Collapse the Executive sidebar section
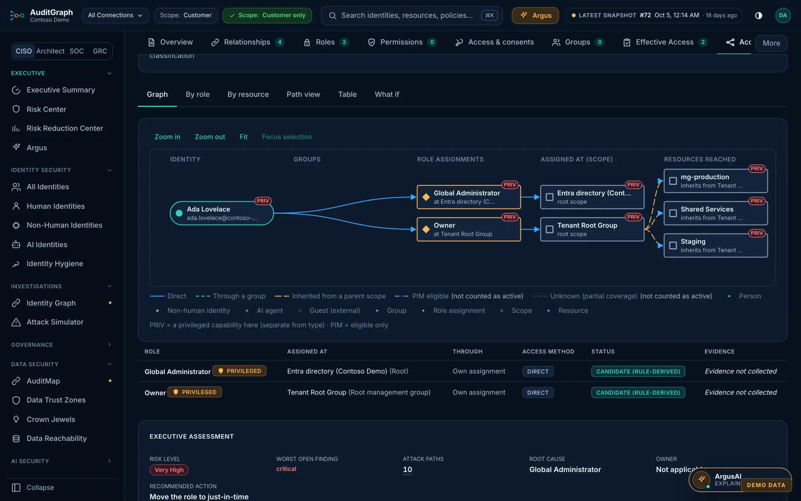Image resolution: width=801 pixels, height=501 pixels. [109, 73]
